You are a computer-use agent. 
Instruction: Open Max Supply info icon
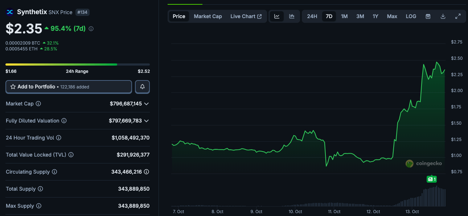[x=39, y=206]
